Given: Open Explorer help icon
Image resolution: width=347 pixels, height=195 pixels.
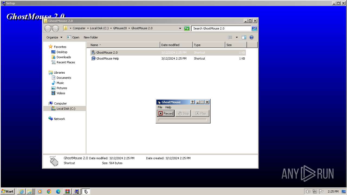Looking at the screenshot, I should pyautogui.click(x=252, y=37).
